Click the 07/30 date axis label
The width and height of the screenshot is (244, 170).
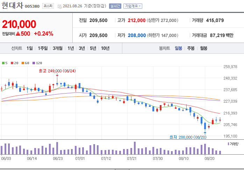(x=158, y=158)
